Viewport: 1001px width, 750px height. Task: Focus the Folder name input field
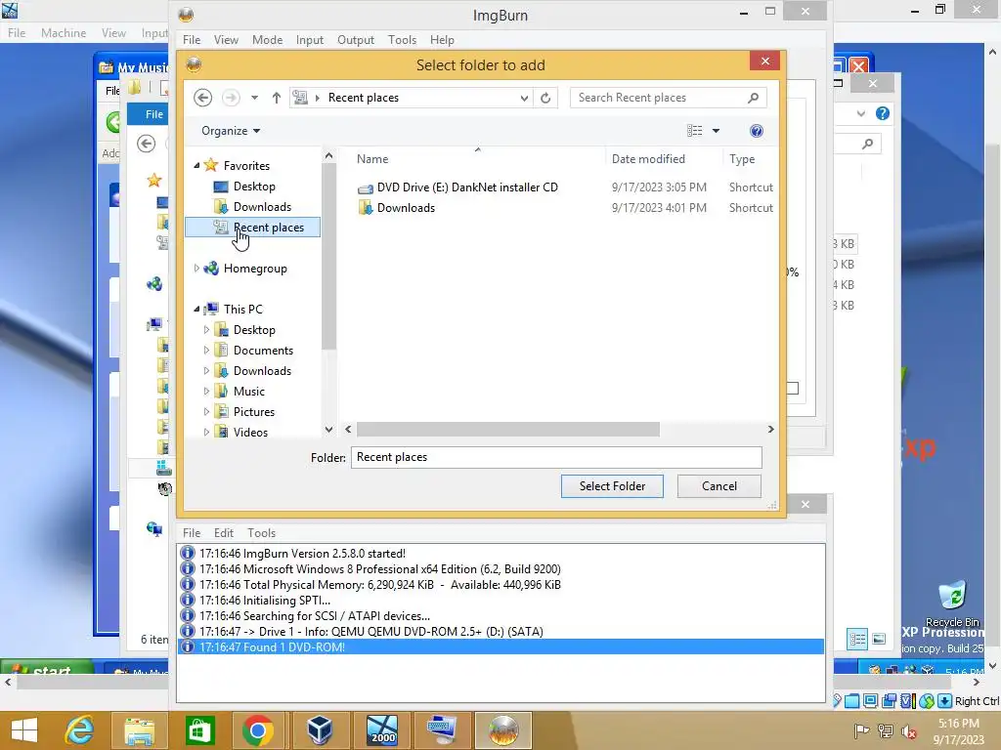pos(556,457)
